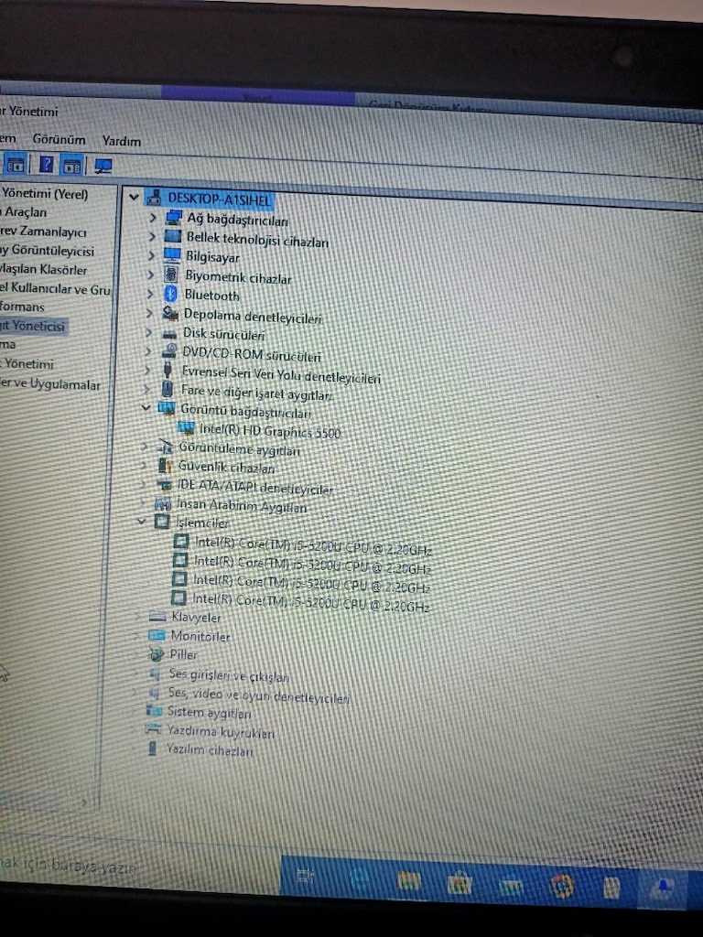Click the Görüntü bağdaştırıcıları display icon
Viewport: 703px width, 937px height.
click(167, 409)
